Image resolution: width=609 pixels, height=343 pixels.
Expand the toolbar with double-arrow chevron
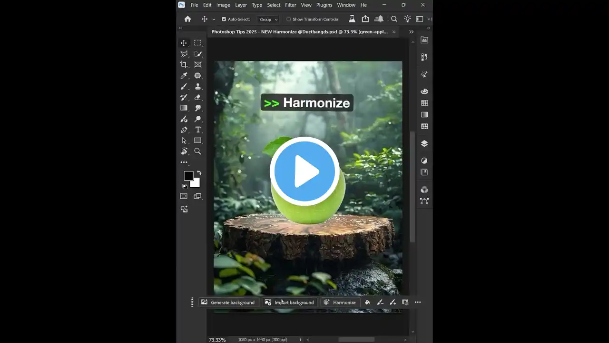coord(180,28)
